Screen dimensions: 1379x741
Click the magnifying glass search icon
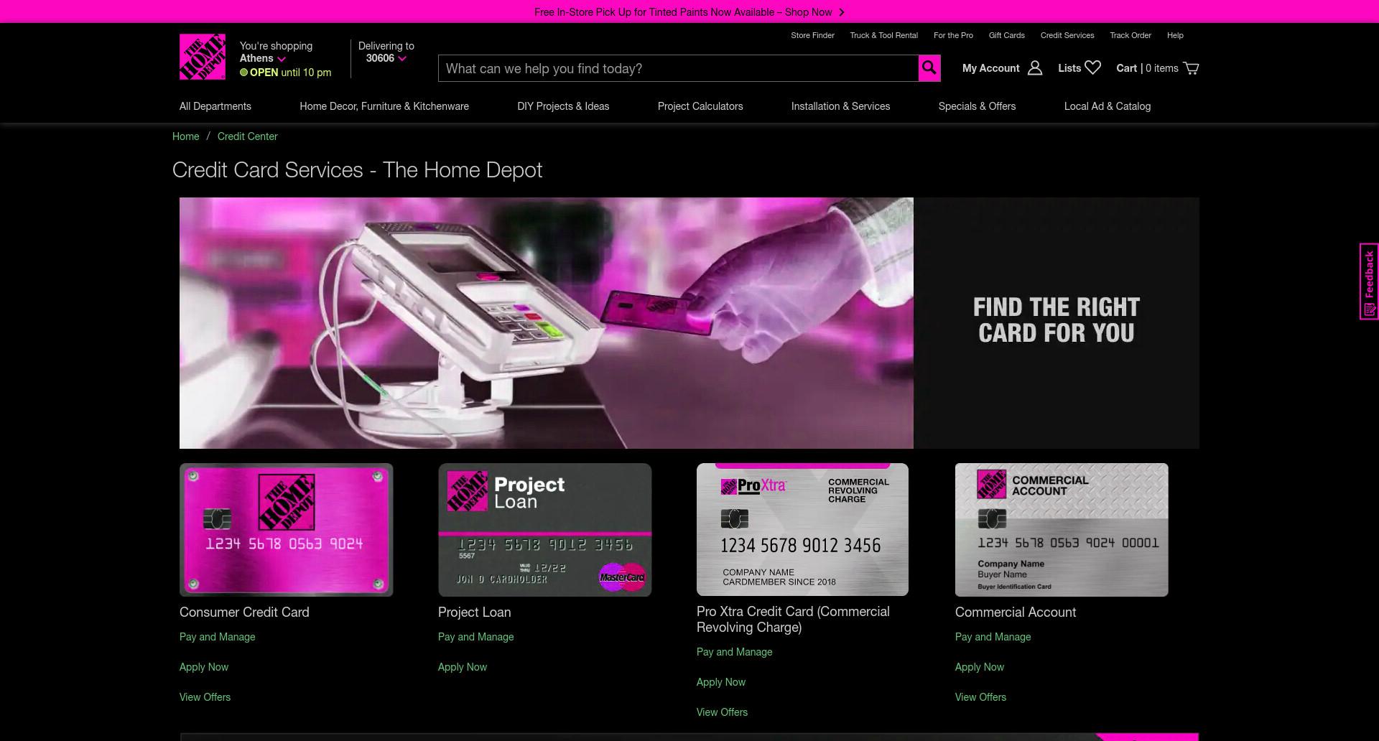coord(929,68)
